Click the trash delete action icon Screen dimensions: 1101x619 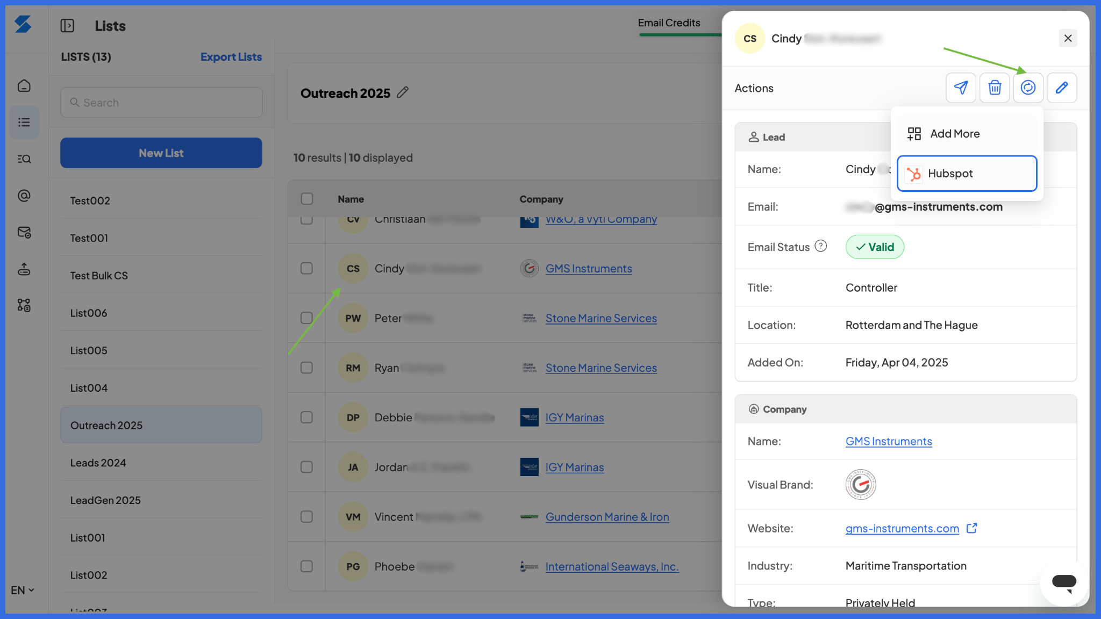point(995,88)
